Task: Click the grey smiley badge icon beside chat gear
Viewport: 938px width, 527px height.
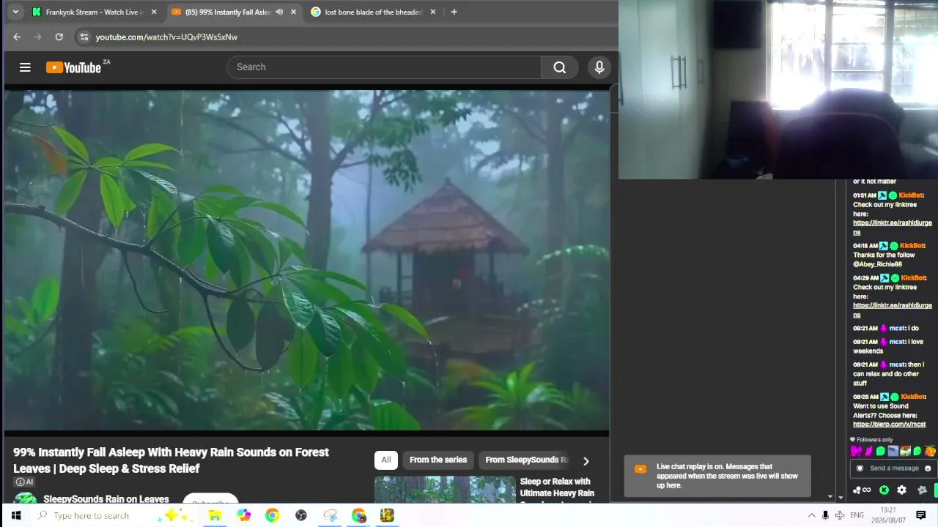Action: click(922, 490)
